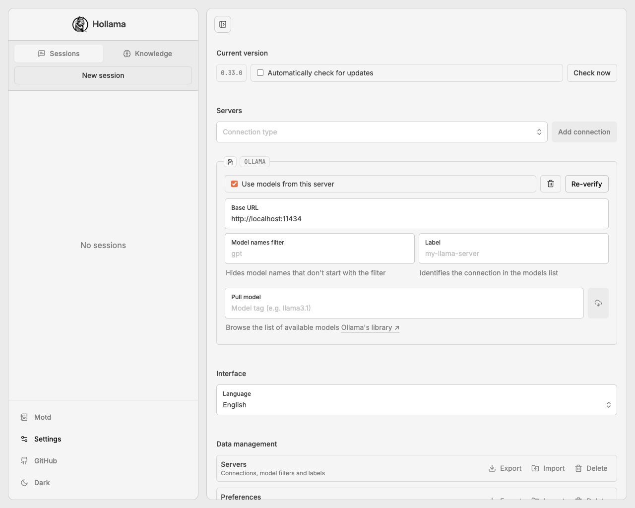Click the Hollama logo icon

tap(80, 24)
